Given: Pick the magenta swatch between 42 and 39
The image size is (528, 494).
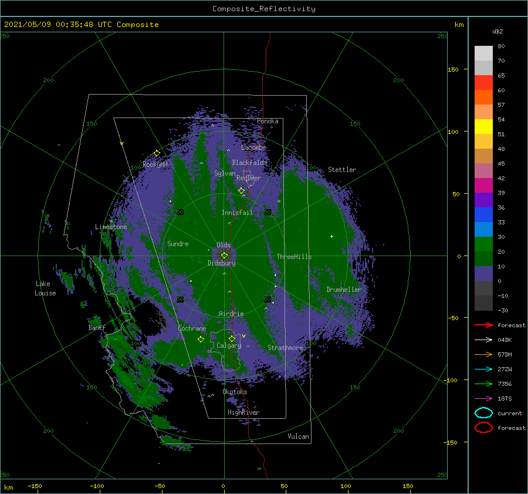Looking at the screenshot, I should 483,186.
